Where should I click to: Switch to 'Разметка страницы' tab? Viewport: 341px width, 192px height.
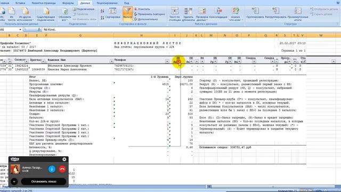tap(44, 3)
